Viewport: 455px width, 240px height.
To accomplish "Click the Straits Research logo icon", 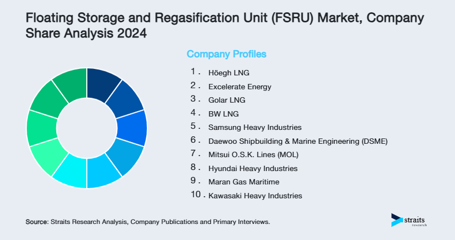I will [397, 220].
